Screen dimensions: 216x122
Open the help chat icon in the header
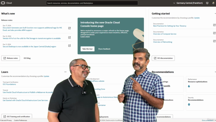point(207,3)
